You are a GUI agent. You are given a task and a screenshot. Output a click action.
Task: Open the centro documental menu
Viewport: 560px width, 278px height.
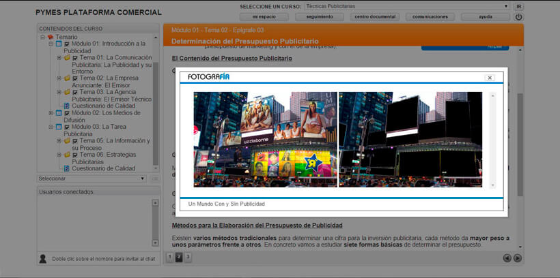click(375, 16)
